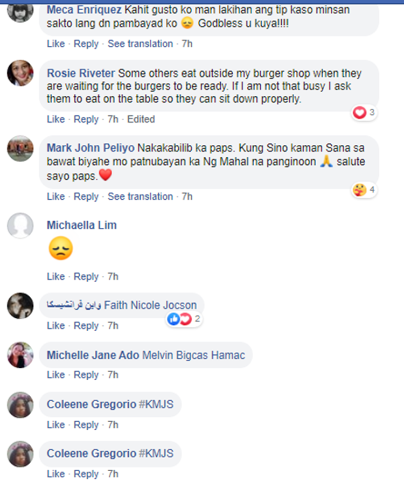This screenshot has height=482, width=404.
Task: Open the heart reaction count on Rosie Riveter's comment
Action: [364, 113]
